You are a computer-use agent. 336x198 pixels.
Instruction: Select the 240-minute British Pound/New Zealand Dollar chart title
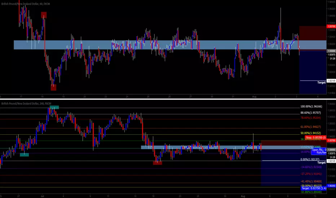coord(26,104)
